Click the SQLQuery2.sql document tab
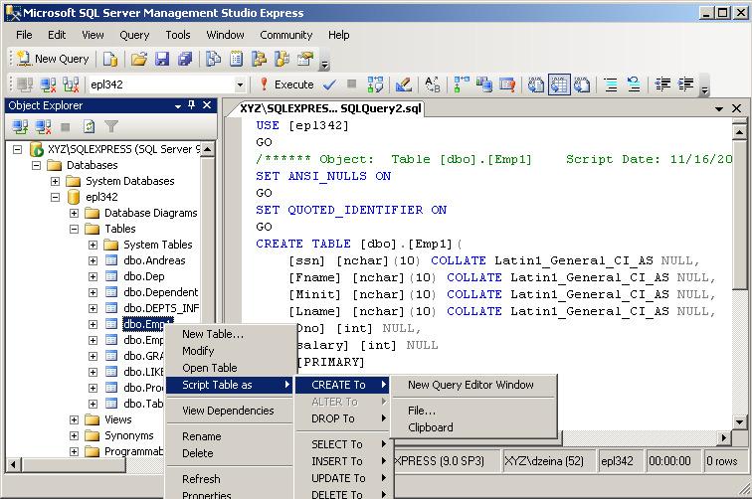The image size is (752, 499). (x=331, y=108)
